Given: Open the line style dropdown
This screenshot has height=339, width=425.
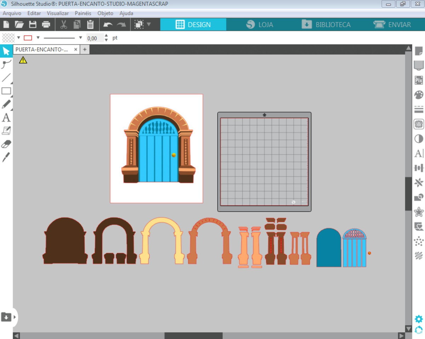Looking at the screenshot, I should coord(80,38).
